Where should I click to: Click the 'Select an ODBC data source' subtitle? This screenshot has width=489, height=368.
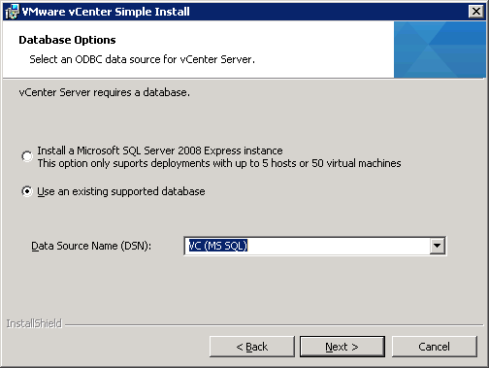[x=143, y=59]
